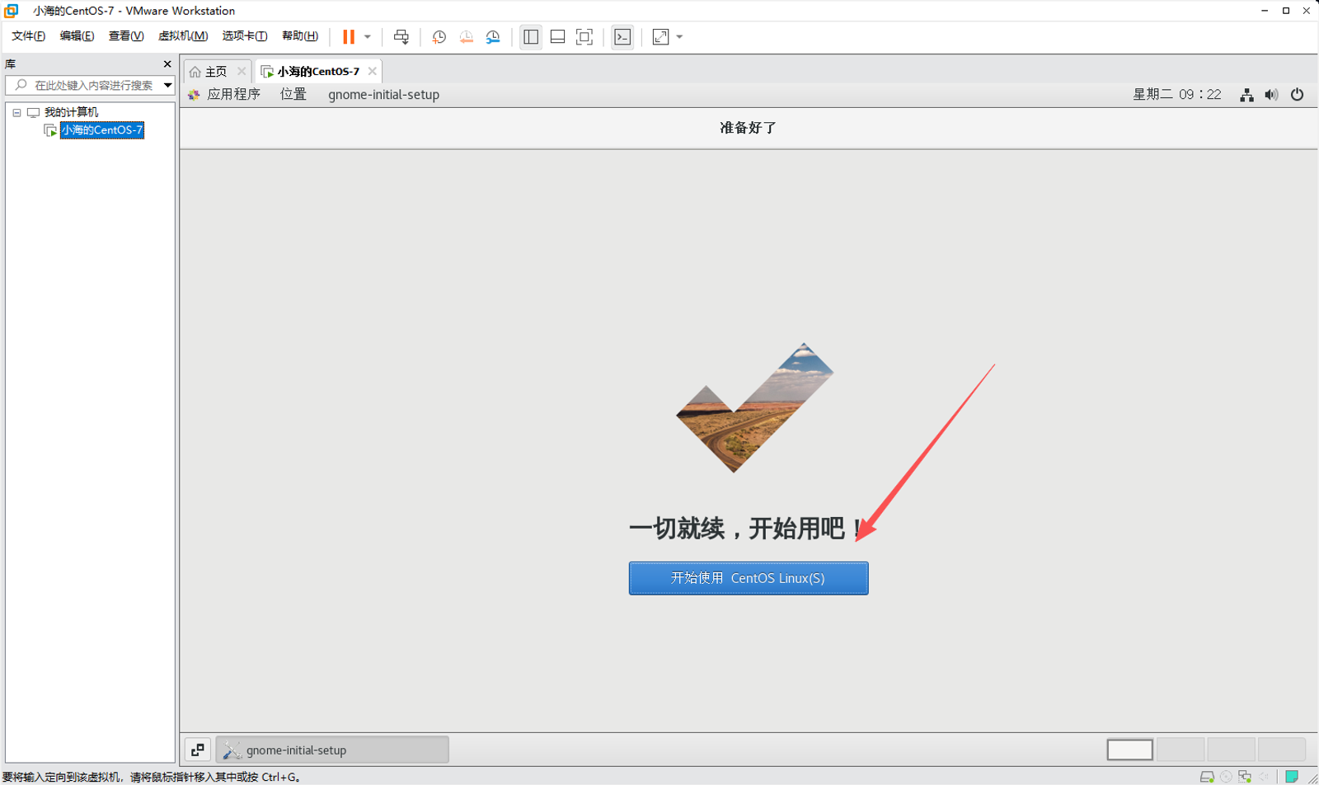Click the network adapter status icon

[x=1245, y=777]
